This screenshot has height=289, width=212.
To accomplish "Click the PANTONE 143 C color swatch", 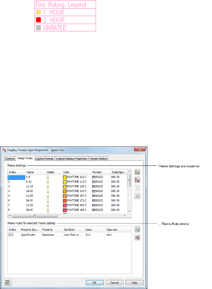I will click(65, 191).
